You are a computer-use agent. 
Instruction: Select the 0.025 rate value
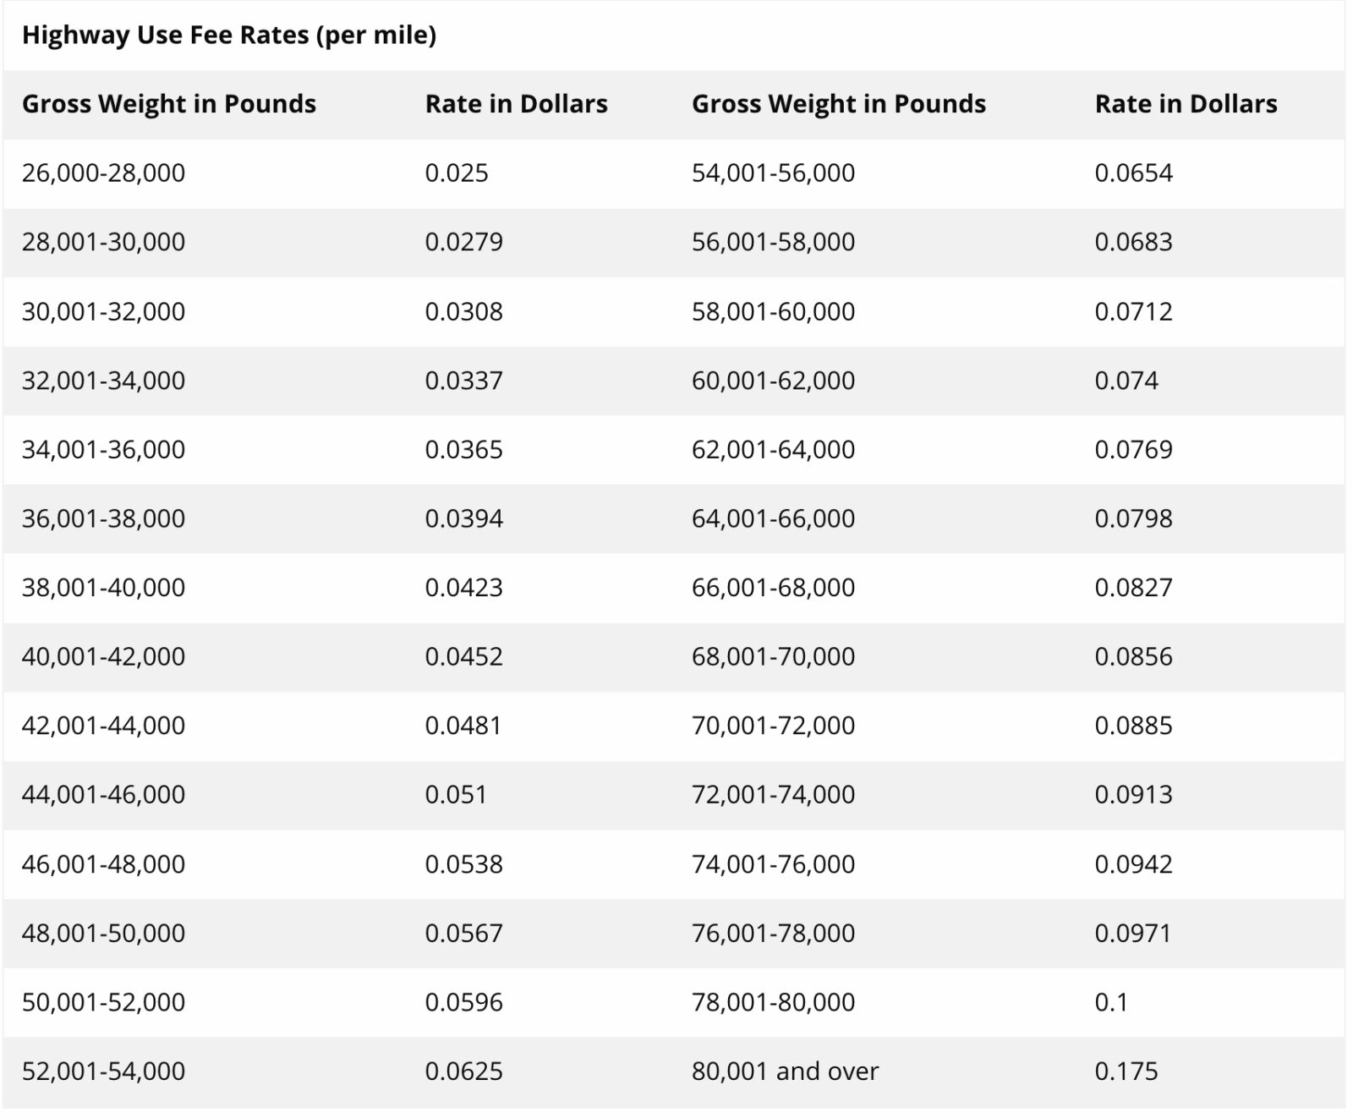coord(457,173)
